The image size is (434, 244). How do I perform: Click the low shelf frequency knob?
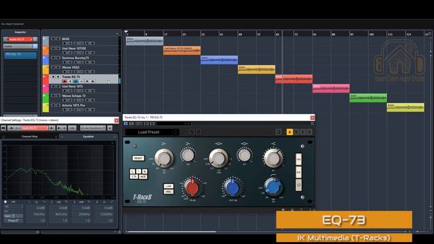point(164,158)
